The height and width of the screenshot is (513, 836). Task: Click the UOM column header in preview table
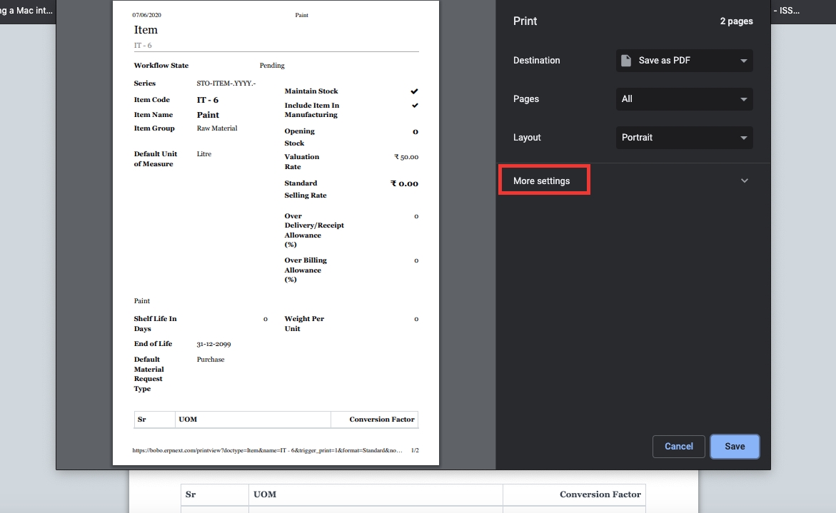tap(188, 420)
